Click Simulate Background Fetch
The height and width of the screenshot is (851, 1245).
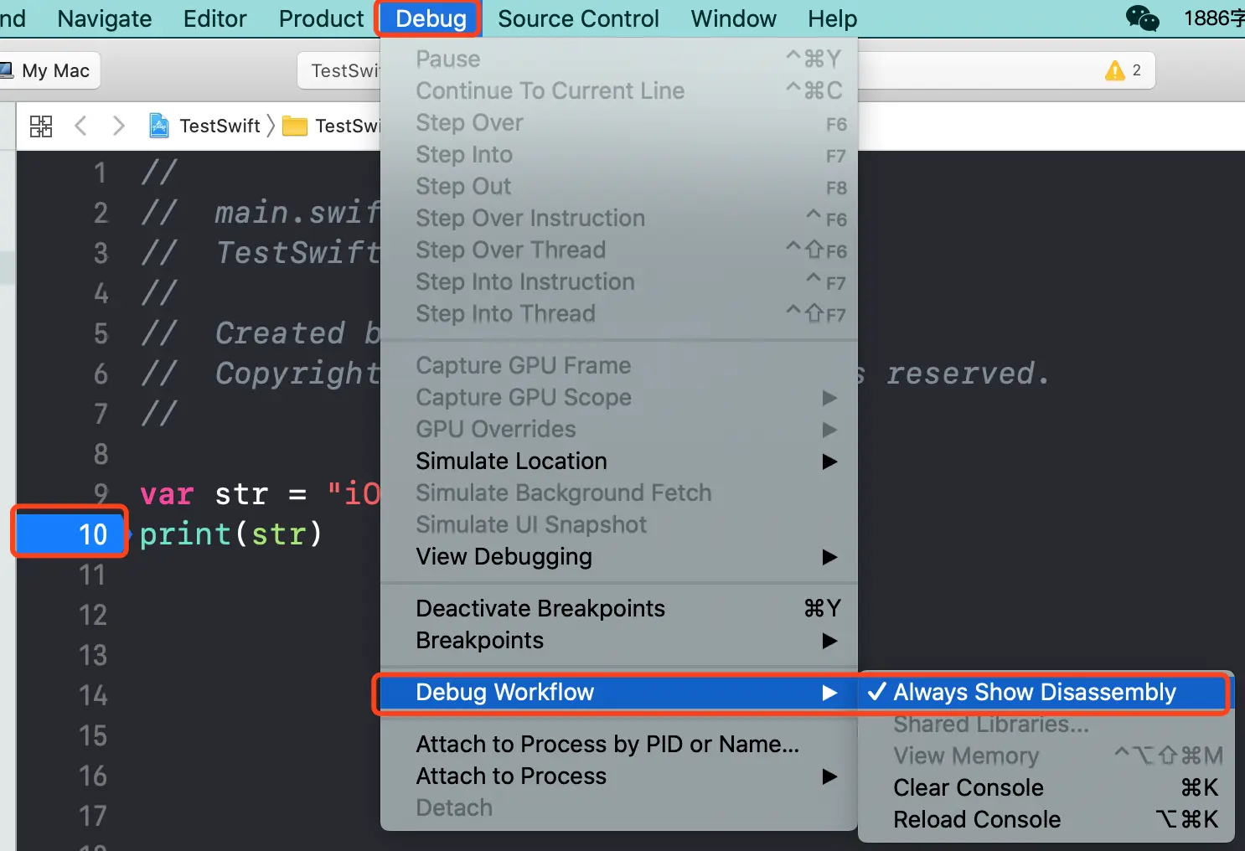618,493
